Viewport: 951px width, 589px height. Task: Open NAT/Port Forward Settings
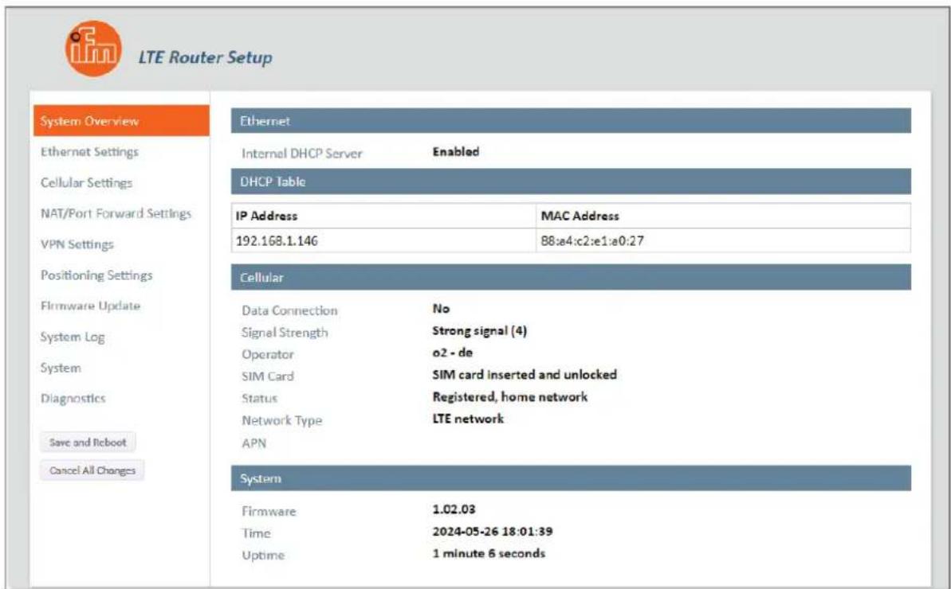(116, 213)
